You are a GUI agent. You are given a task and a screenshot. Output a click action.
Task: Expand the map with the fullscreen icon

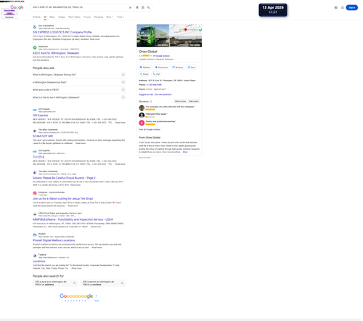coord(199,27)
